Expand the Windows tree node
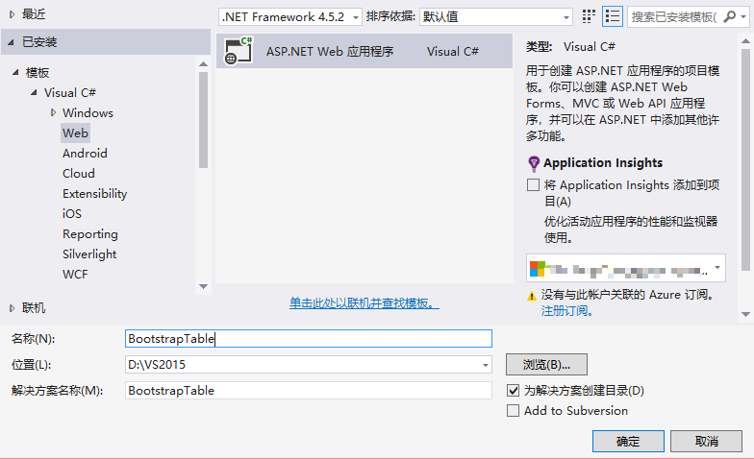Viewport: 754px width, 459px height. [x=53, y=113]
